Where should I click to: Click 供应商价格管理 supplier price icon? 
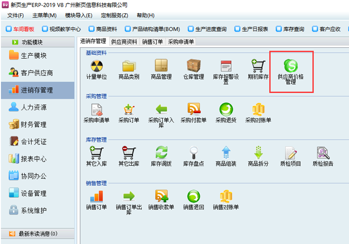point(291,66)
